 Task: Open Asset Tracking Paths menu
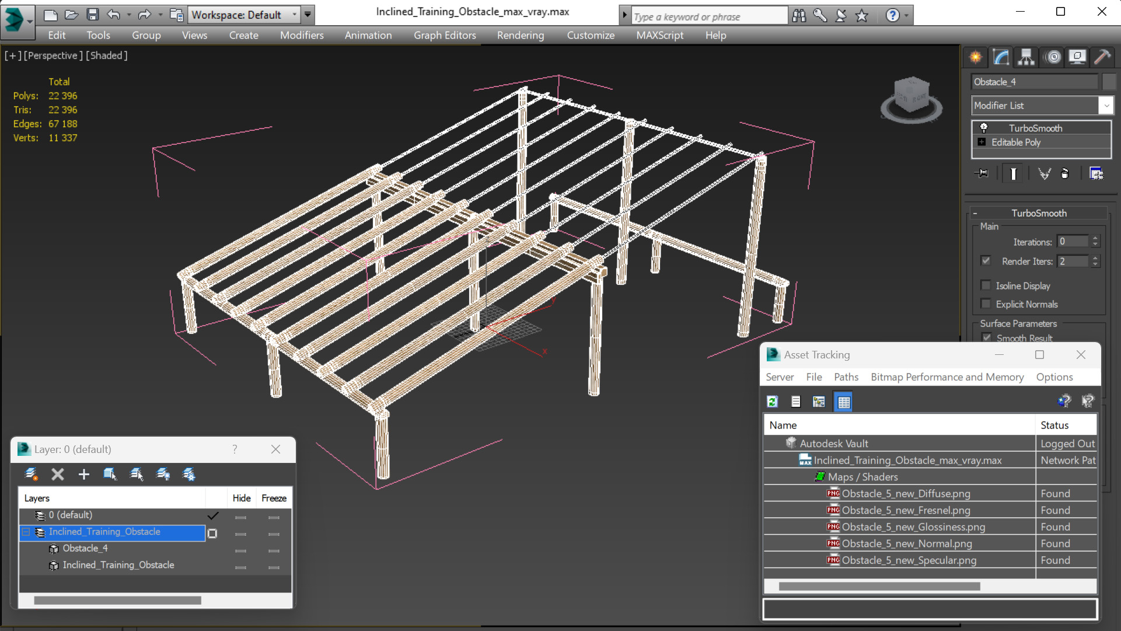[846, 377]
